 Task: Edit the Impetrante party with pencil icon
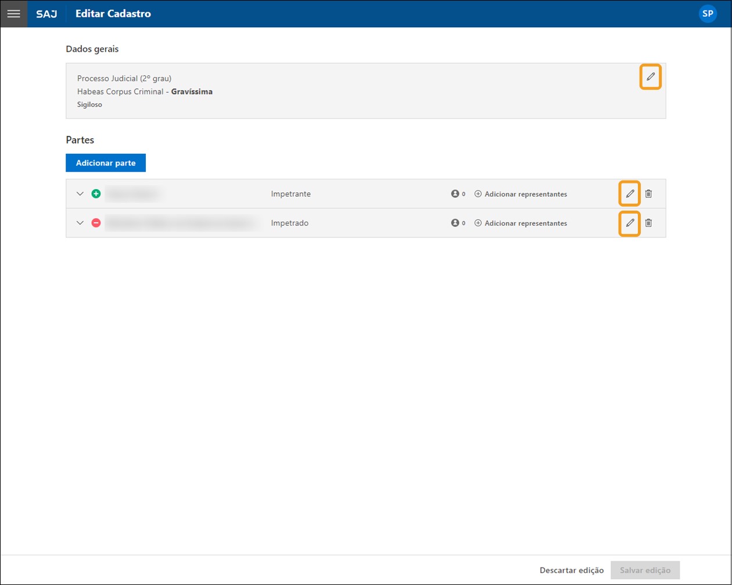630,194
